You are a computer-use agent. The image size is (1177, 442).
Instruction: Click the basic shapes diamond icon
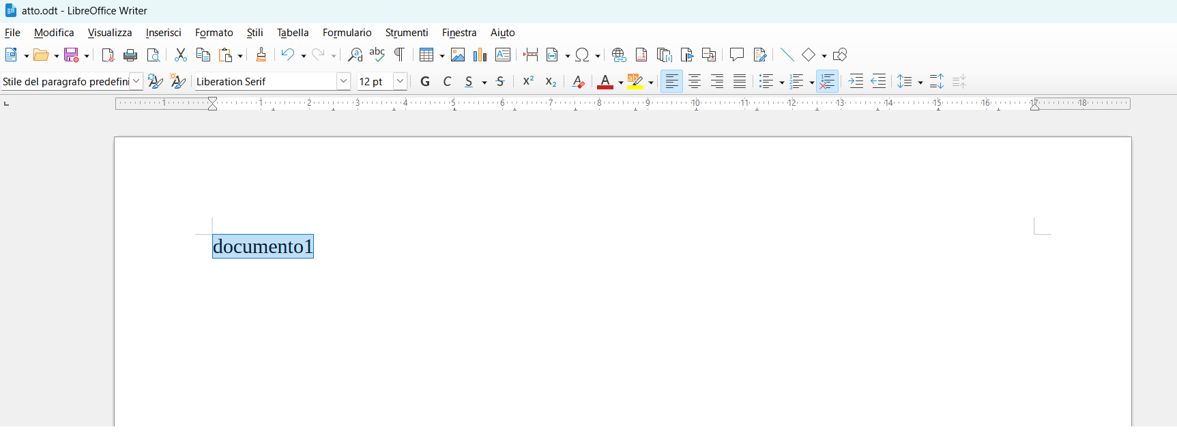click(x=809, y=55)
